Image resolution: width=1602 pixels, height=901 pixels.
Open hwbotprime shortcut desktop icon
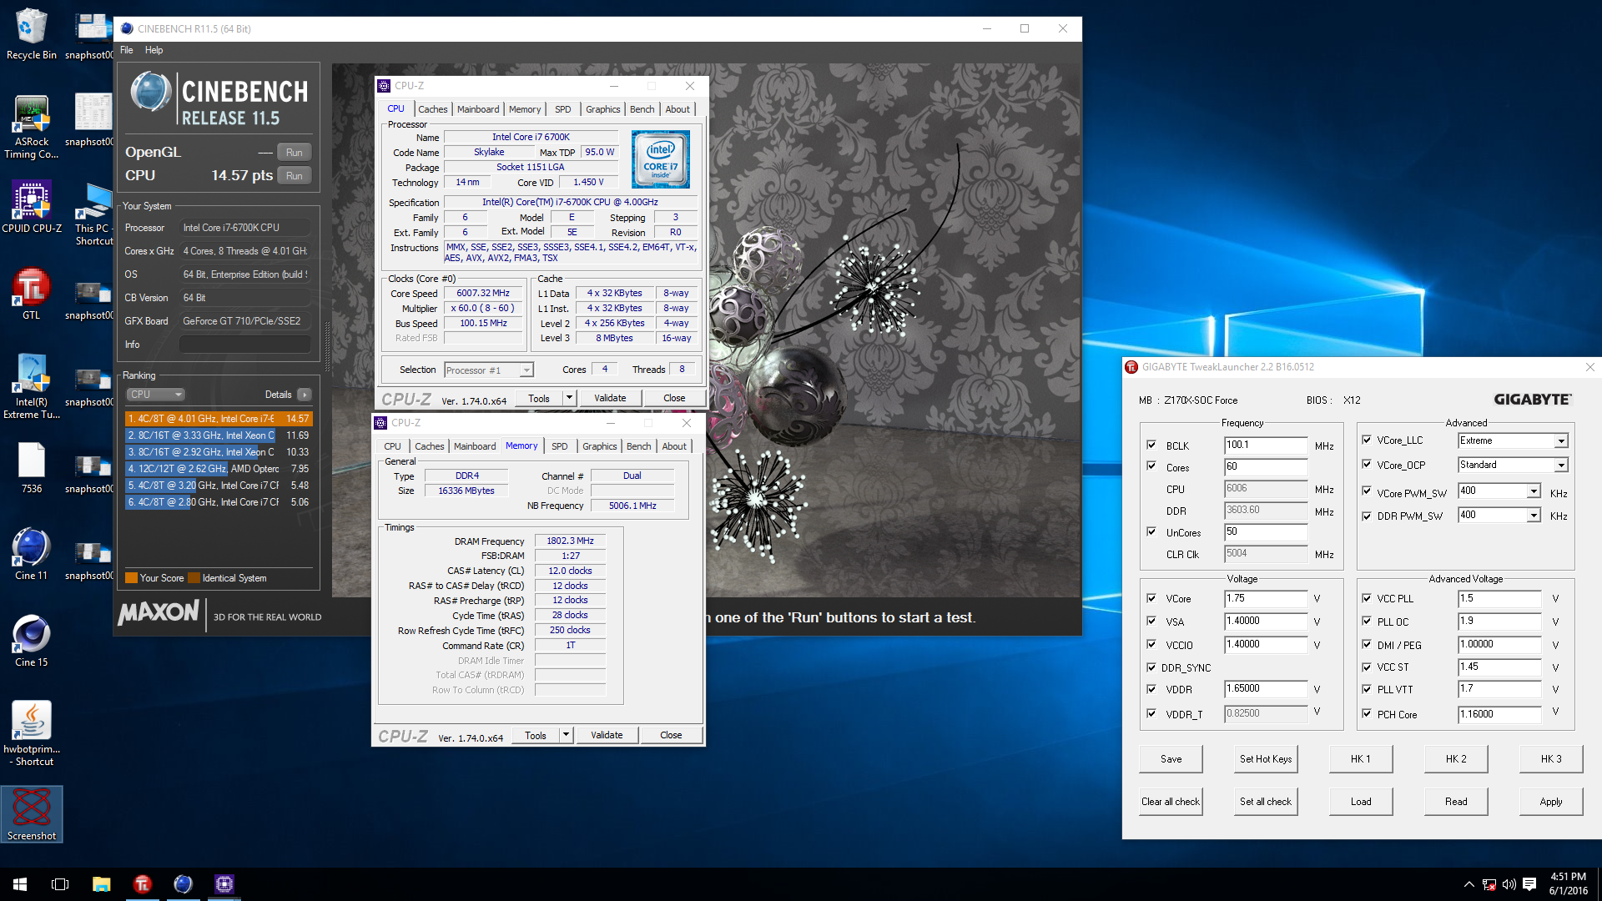[x=32, y=733]
